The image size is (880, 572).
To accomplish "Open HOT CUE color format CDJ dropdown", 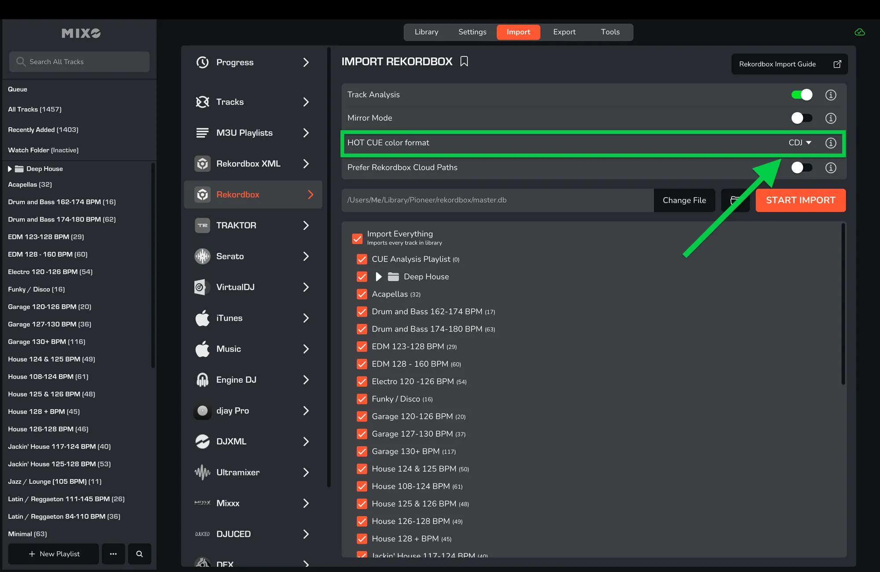I will pyautogui.click(x=799, y=143).
